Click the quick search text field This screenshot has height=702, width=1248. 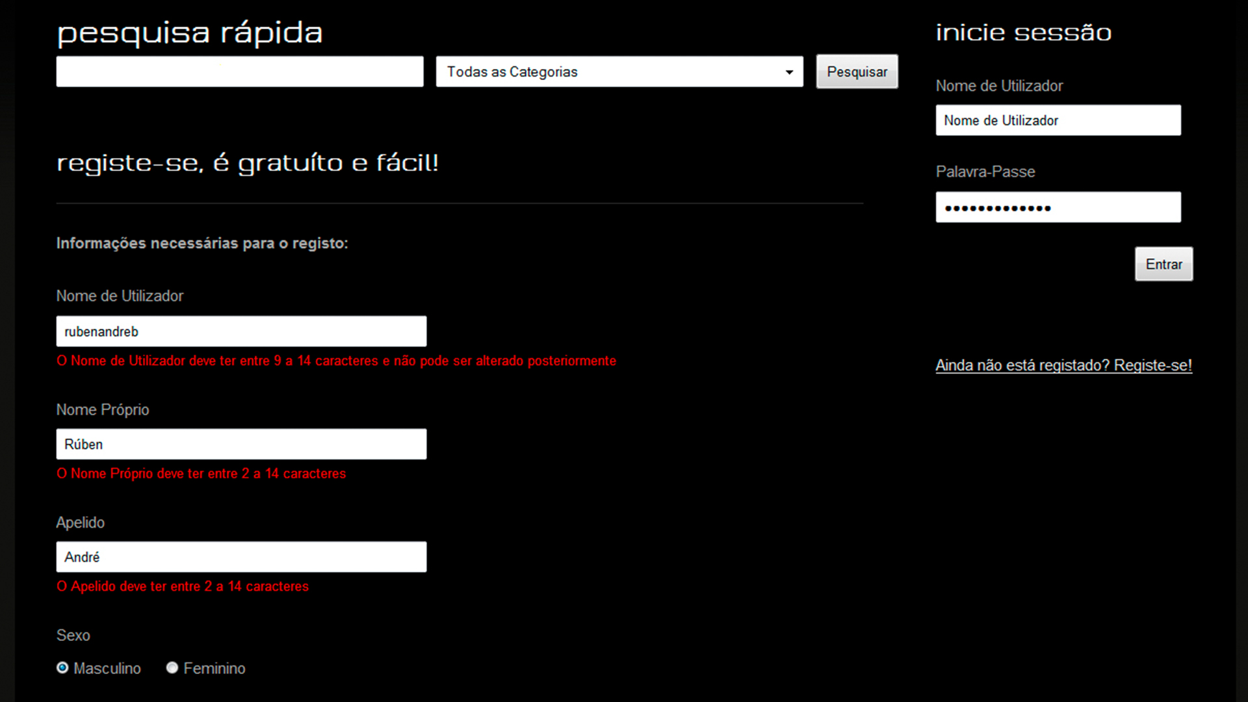coord(239,71)
